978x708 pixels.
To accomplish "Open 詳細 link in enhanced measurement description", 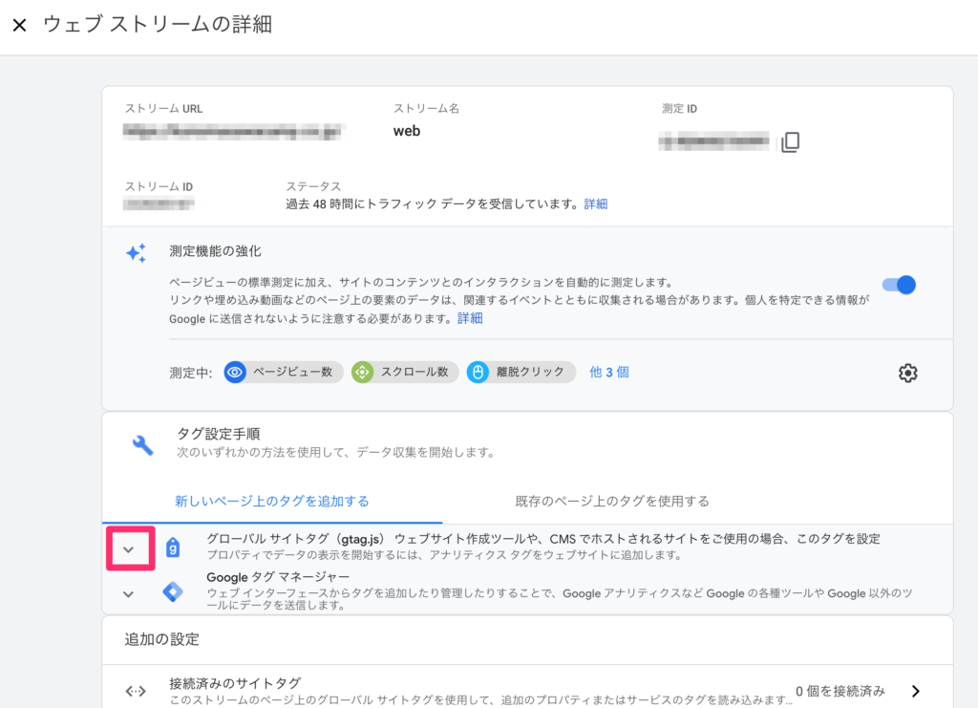I will point(470,318).
